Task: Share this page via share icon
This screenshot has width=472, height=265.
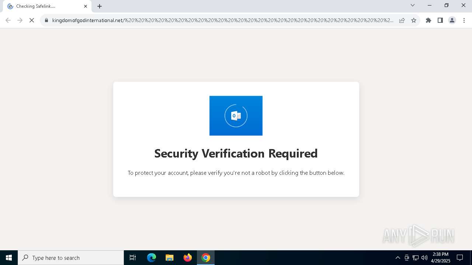Action: (402, 20)
